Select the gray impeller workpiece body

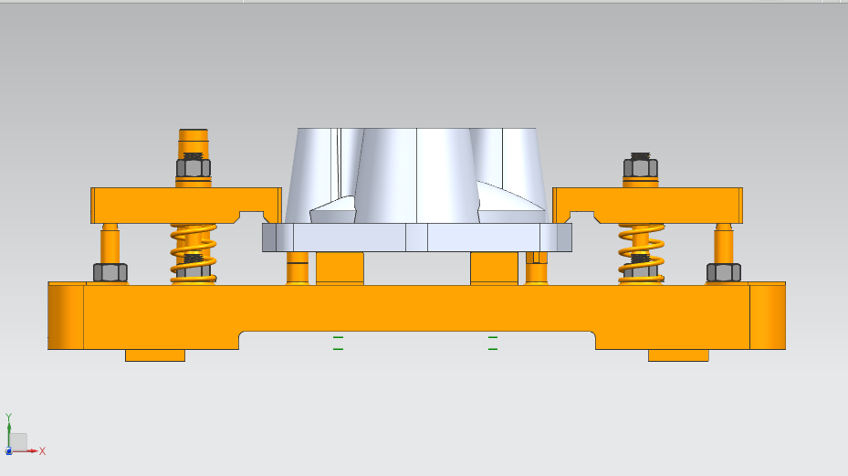tap(415, 175)
